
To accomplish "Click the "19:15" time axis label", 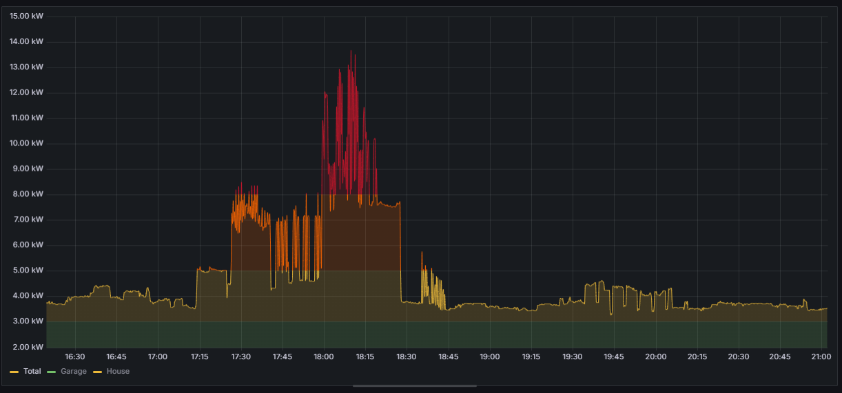I will [x=531, y=357].
